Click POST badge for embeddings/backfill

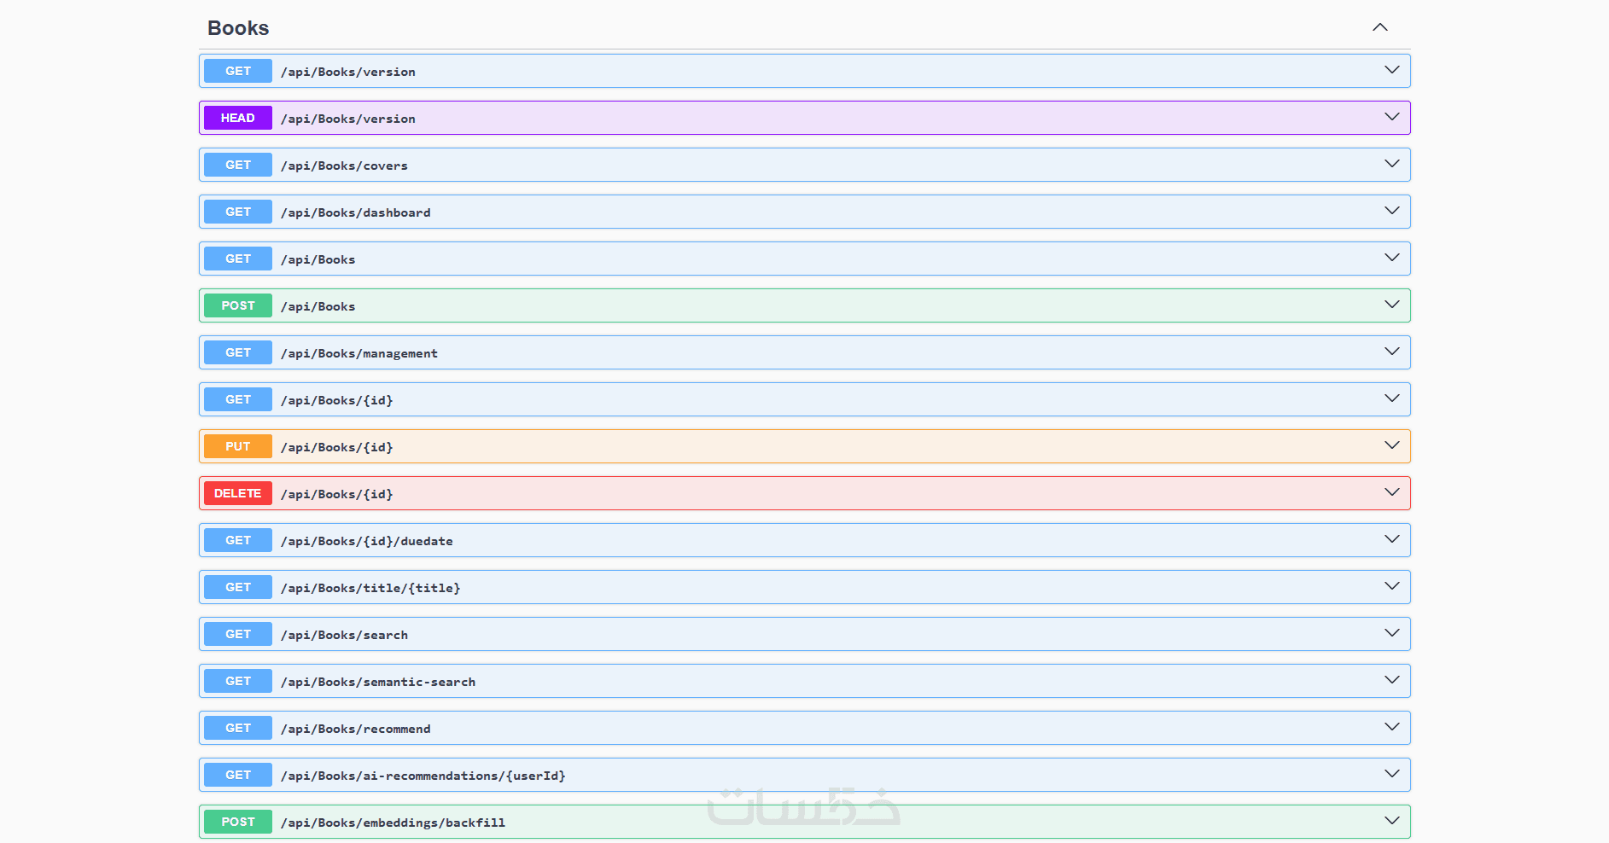coord(238,822)
